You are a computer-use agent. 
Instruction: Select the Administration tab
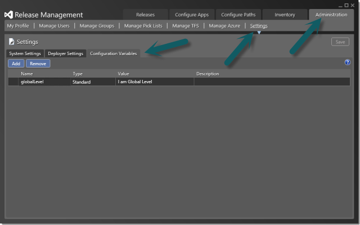click(331, 15)
